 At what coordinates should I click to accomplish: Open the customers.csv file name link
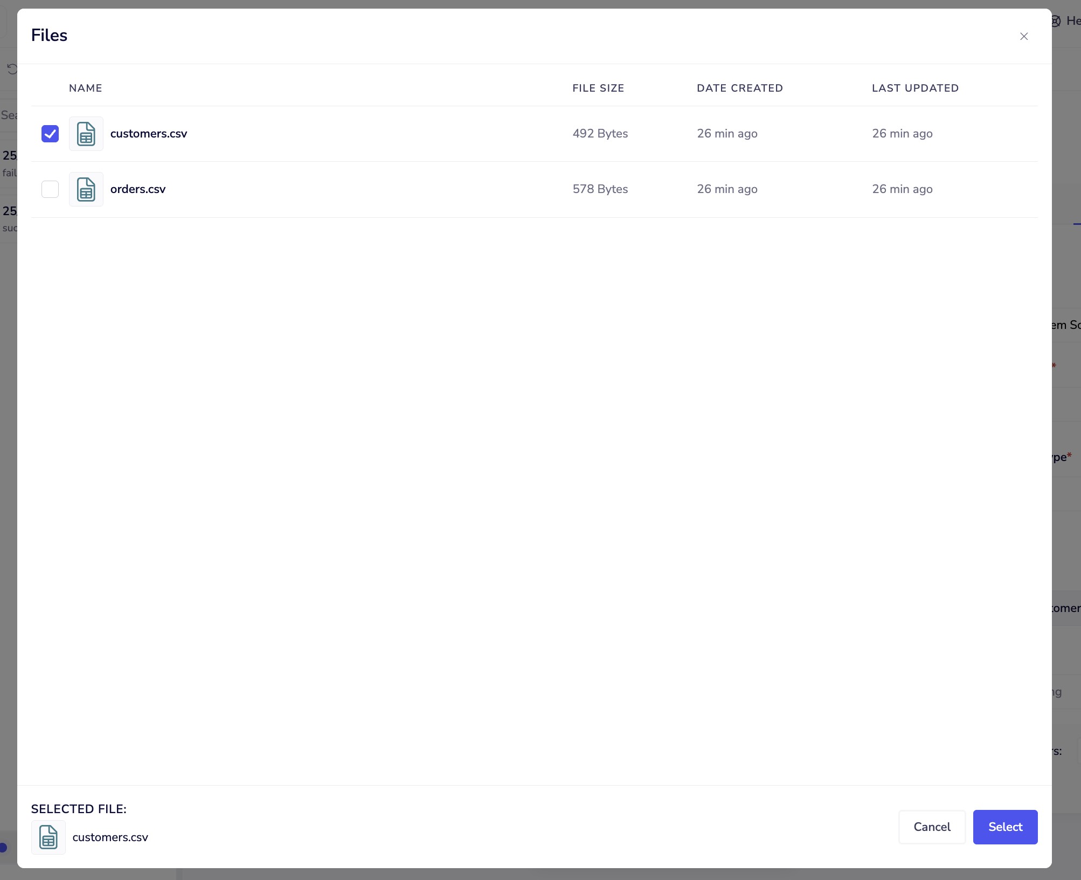[149, 134]
